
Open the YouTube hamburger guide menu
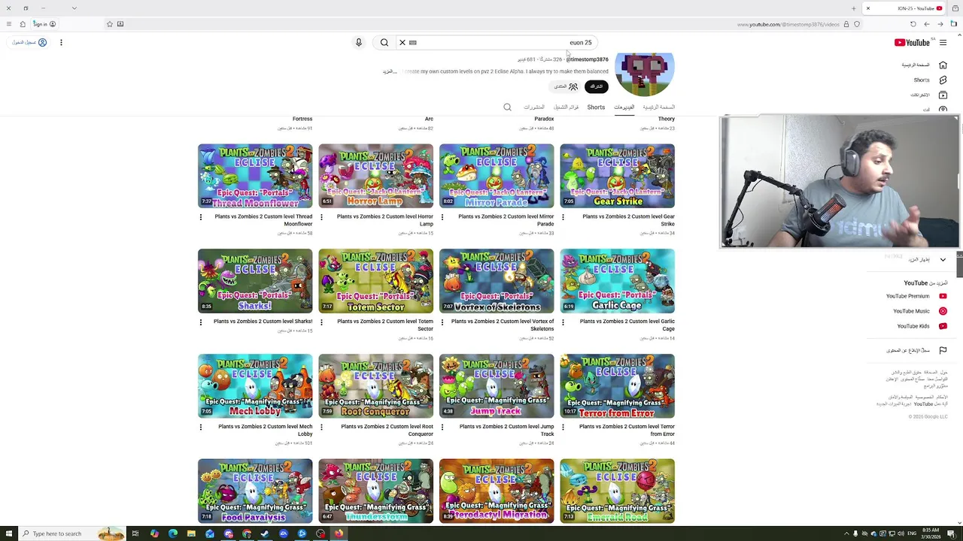pyautogui.click(x=943, y=43)
